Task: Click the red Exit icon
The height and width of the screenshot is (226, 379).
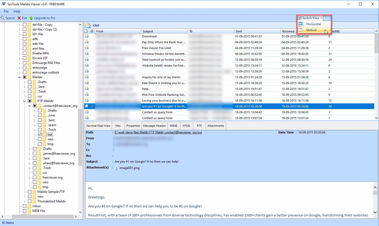Action: [x=19, y=18]
